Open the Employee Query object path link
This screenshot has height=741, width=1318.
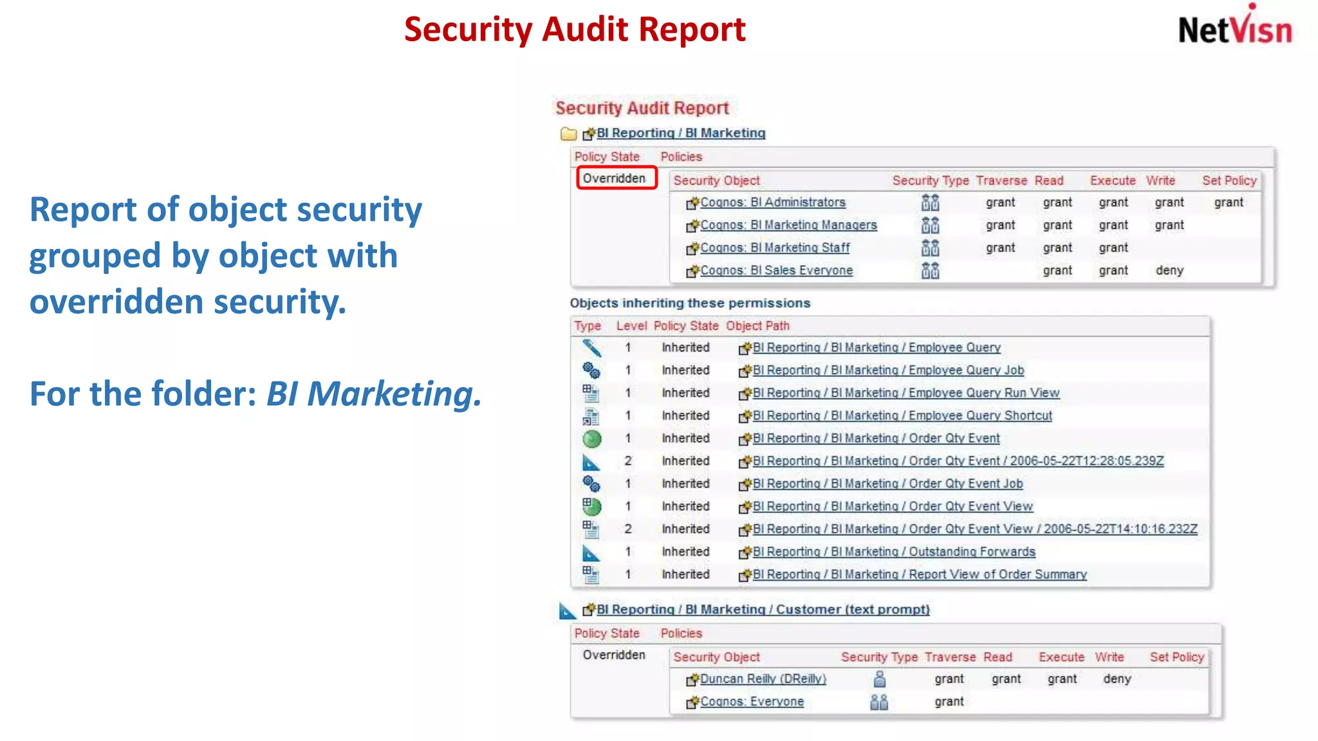pyautogui.click(x=877, y=347)
